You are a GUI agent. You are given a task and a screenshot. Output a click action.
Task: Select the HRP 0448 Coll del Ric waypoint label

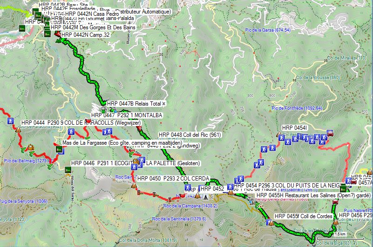pyautogui.click(x=190, y=135)
